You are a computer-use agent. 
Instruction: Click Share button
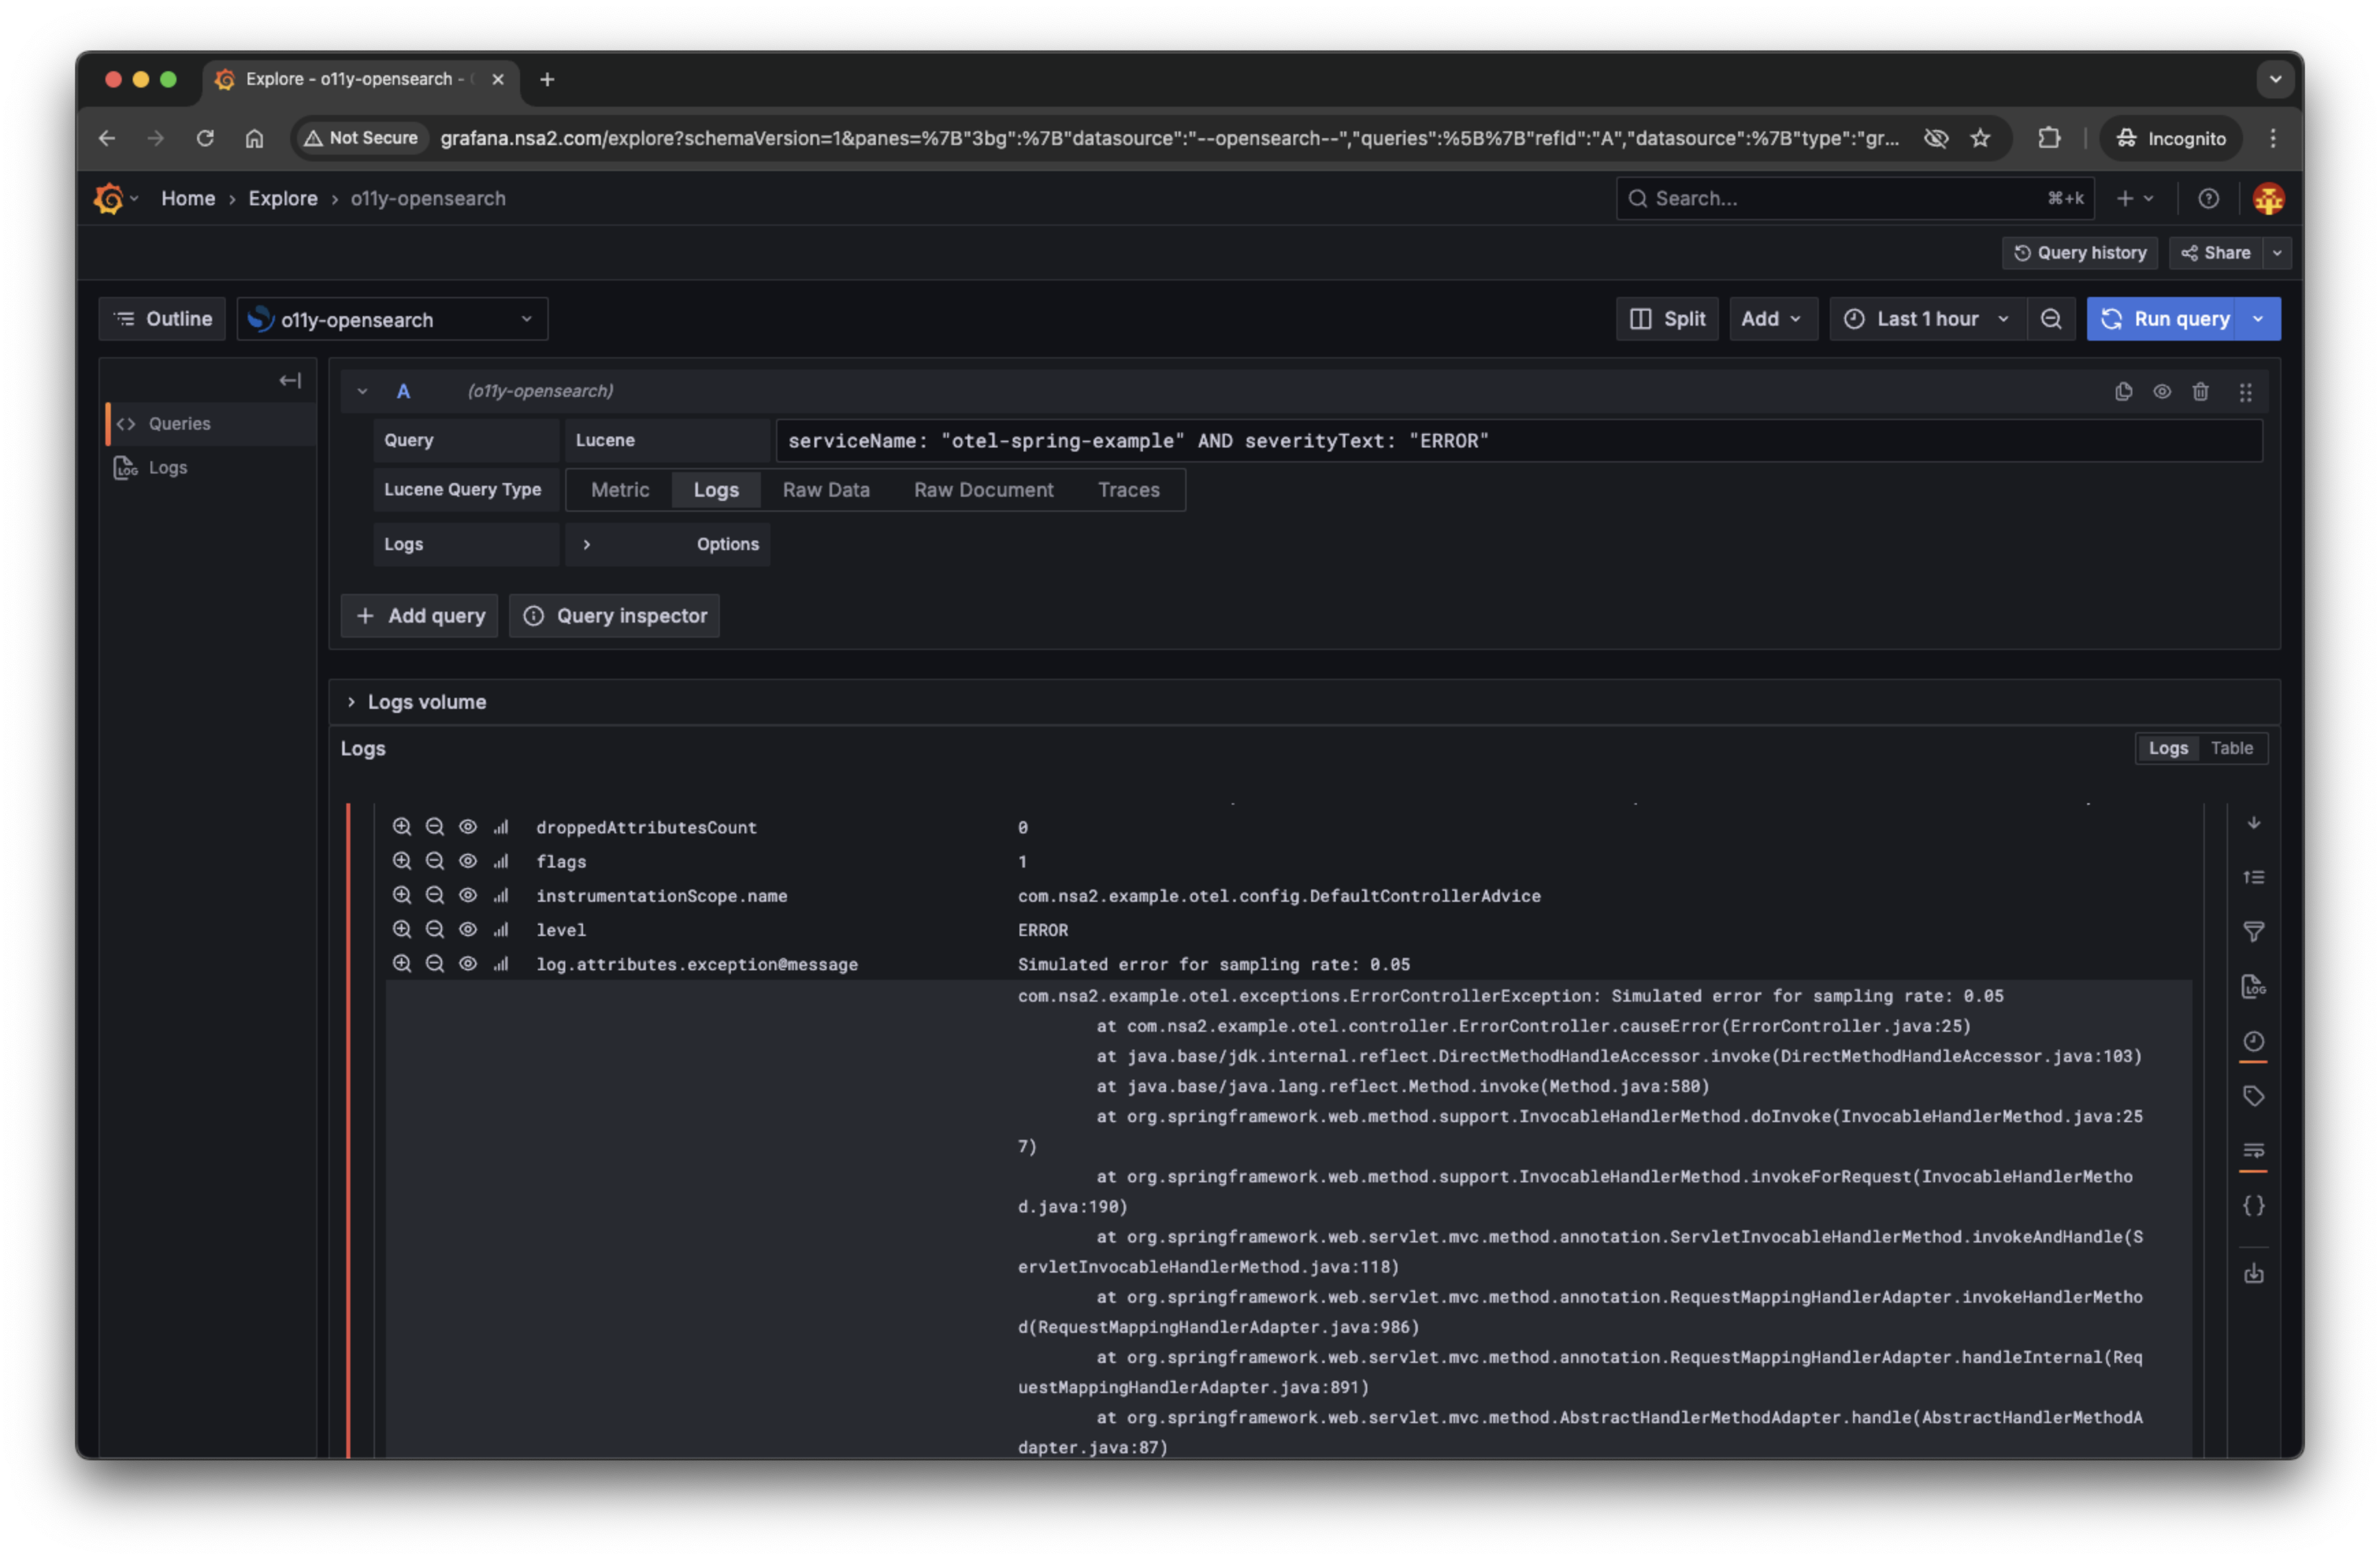click(x=2216, y=253)
